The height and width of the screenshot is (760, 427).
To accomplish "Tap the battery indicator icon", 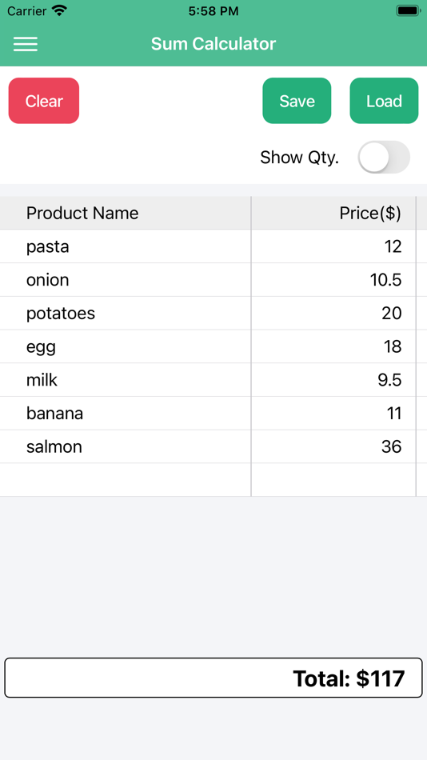I will coord(408,10).
